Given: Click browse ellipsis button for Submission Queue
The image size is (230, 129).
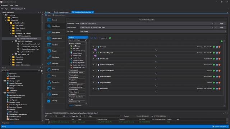Looking at the screenshot, I should tap(215, 23).
